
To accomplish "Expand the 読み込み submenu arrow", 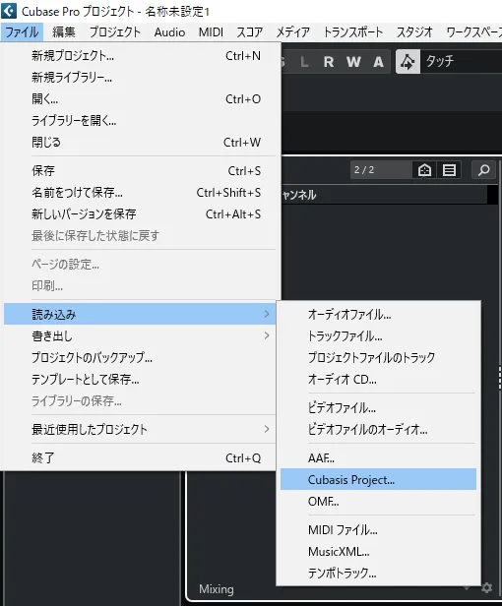I will tap(266, 314).
